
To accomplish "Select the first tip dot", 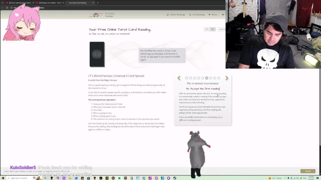I will 187,78.
